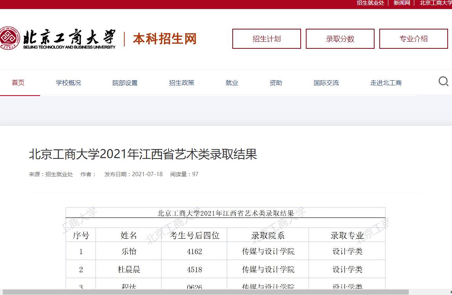
Task: Click the horizontal scrollbar at bottom
Action: 206,292
